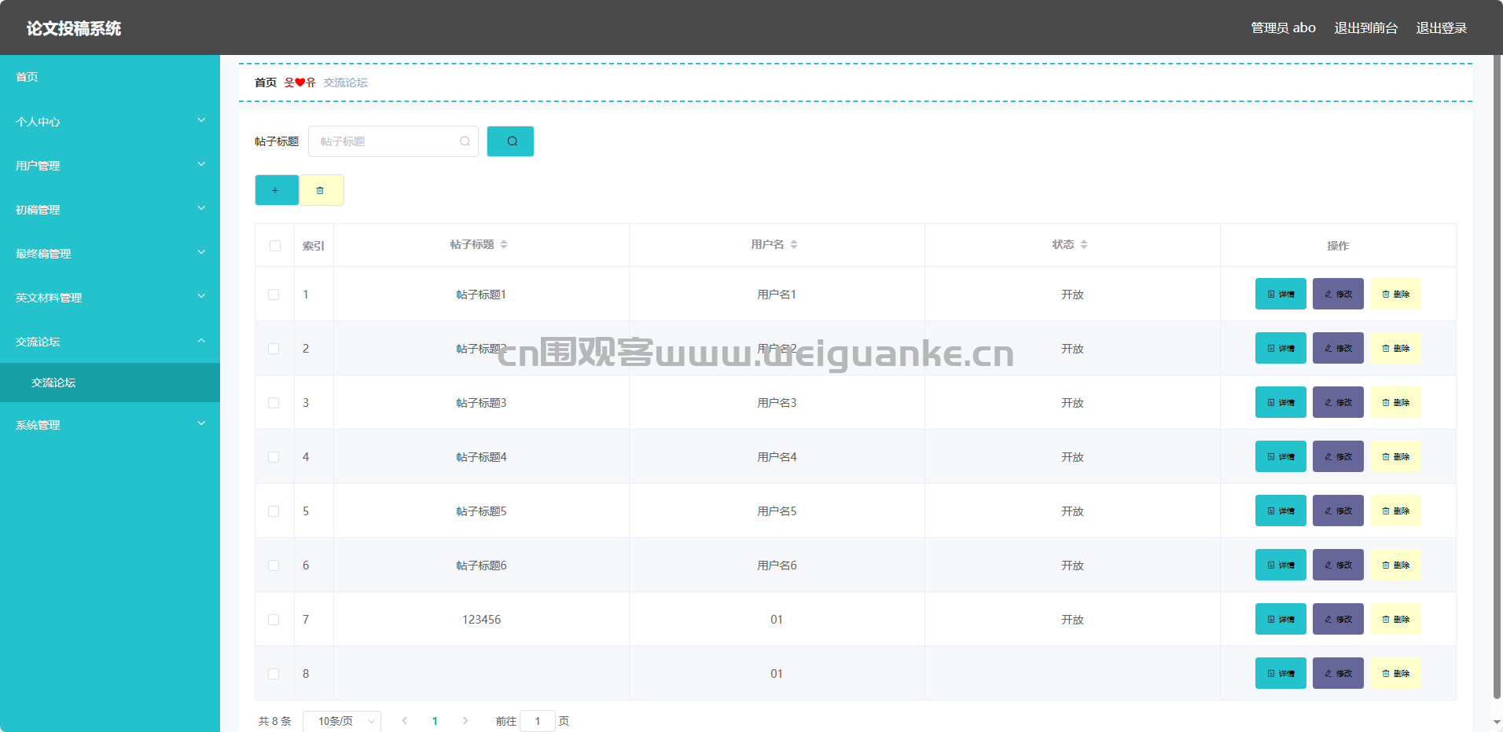The image size is (1503, 732).
Task: Click 交流论坛 breadcrumb text
Action: [x=345, y=82]
